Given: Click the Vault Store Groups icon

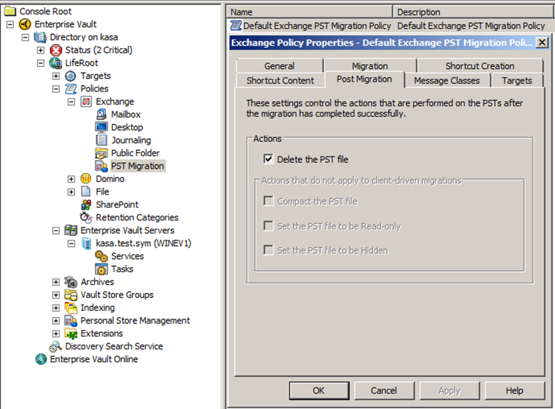Looking at the screenshot, I should (x=70, y=295).
